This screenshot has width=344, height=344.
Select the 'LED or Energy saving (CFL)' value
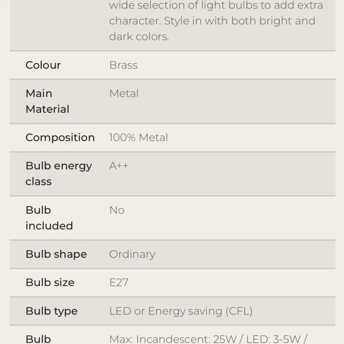point(181,311)
